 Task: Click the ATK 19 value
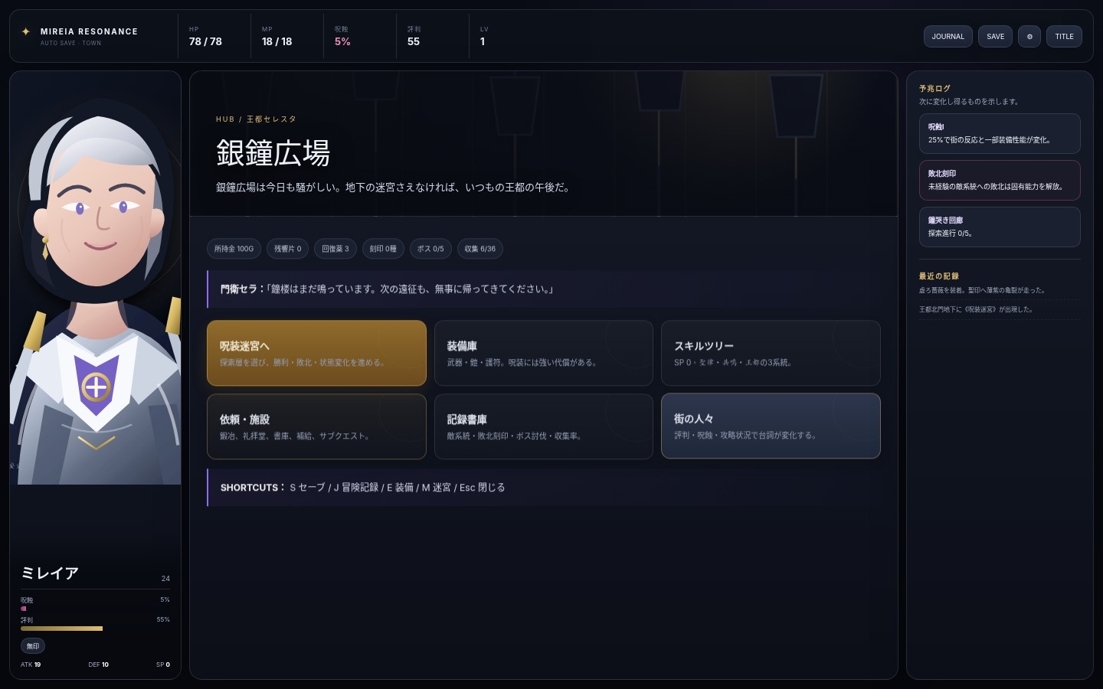(x=31, y=665)
